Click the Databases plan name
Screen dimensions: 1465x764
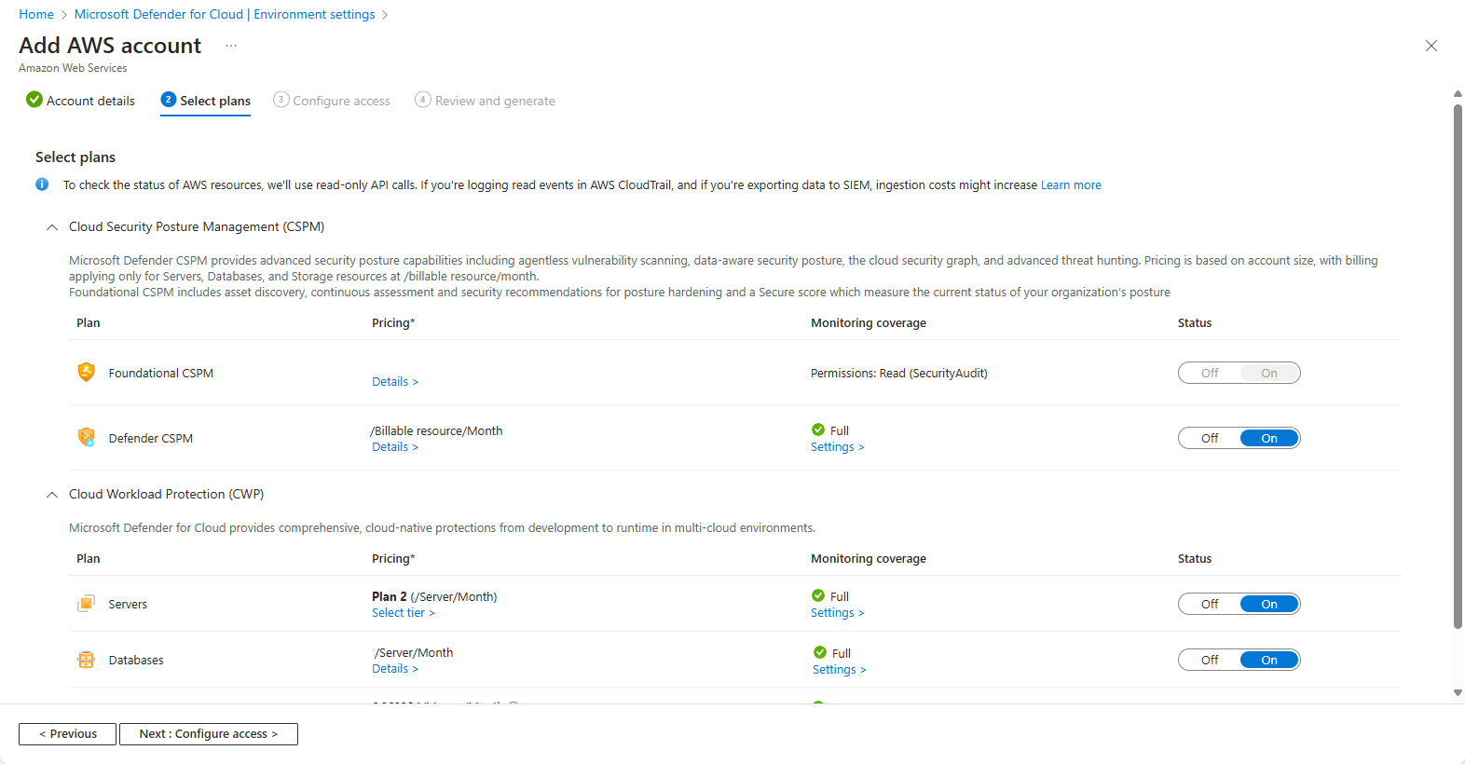click(x=136, y=661)
